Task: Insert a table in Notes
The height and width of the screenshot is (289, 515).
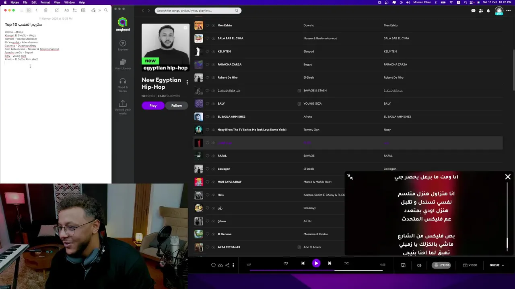Action: click(x=83, y=10)
